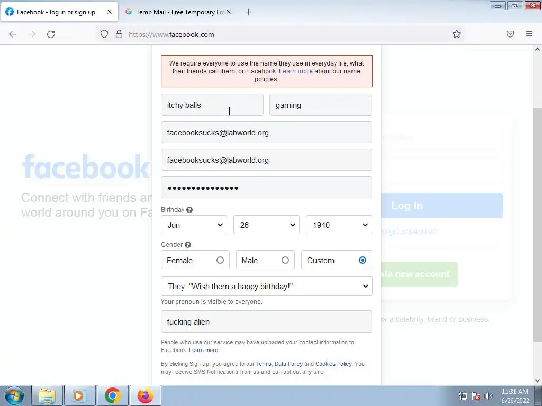Open Windows Explorer from the taskbar

pos(47,395)
